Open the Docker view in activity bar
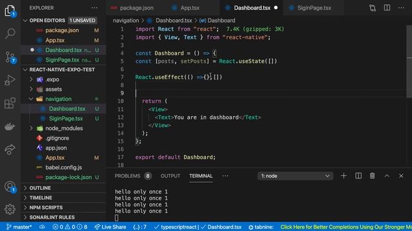The image size is (412, 231). [x=10, y=126]
